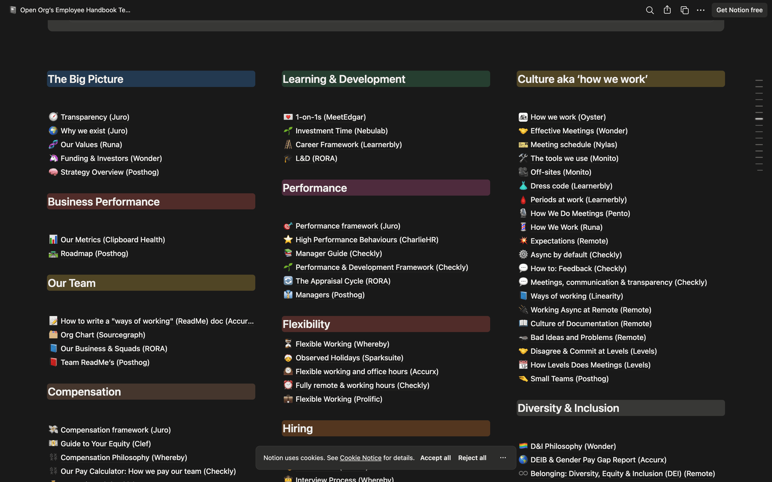Viewport: 772px width, 482px height.
Task: Click the unicorn icon beside Funding & Investors
Action: [x=53, y=158]
